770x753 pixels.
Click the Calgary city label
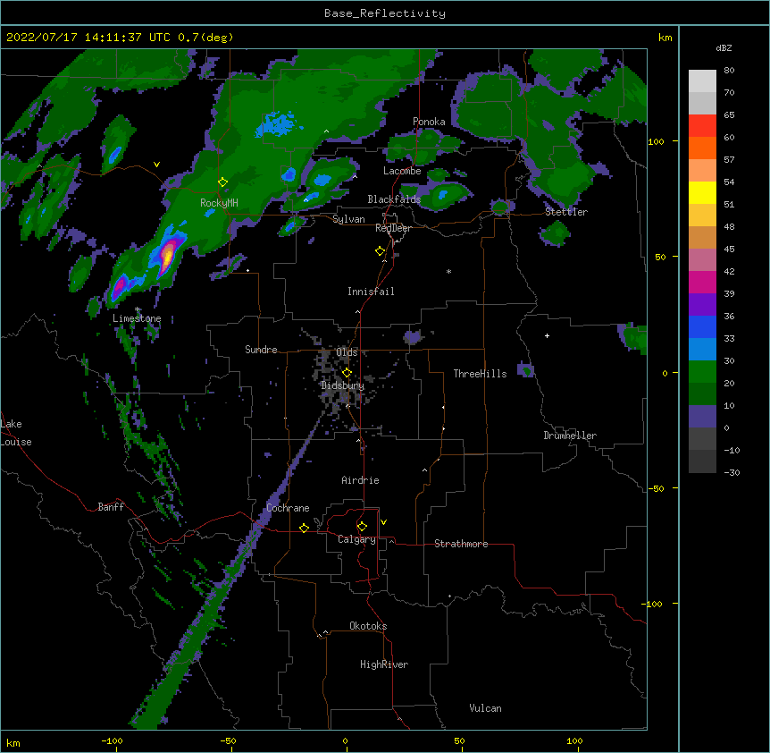(356, 539)
